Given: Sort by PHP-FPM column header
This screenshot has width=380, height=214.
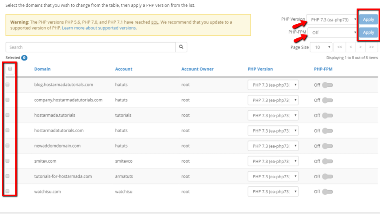Looking at the screenshot, I should [323, 69].
